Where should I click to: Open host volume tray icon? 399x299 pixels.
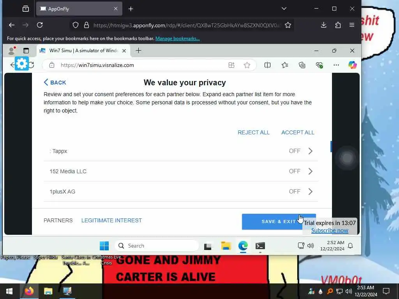click(x=349, y=291)
